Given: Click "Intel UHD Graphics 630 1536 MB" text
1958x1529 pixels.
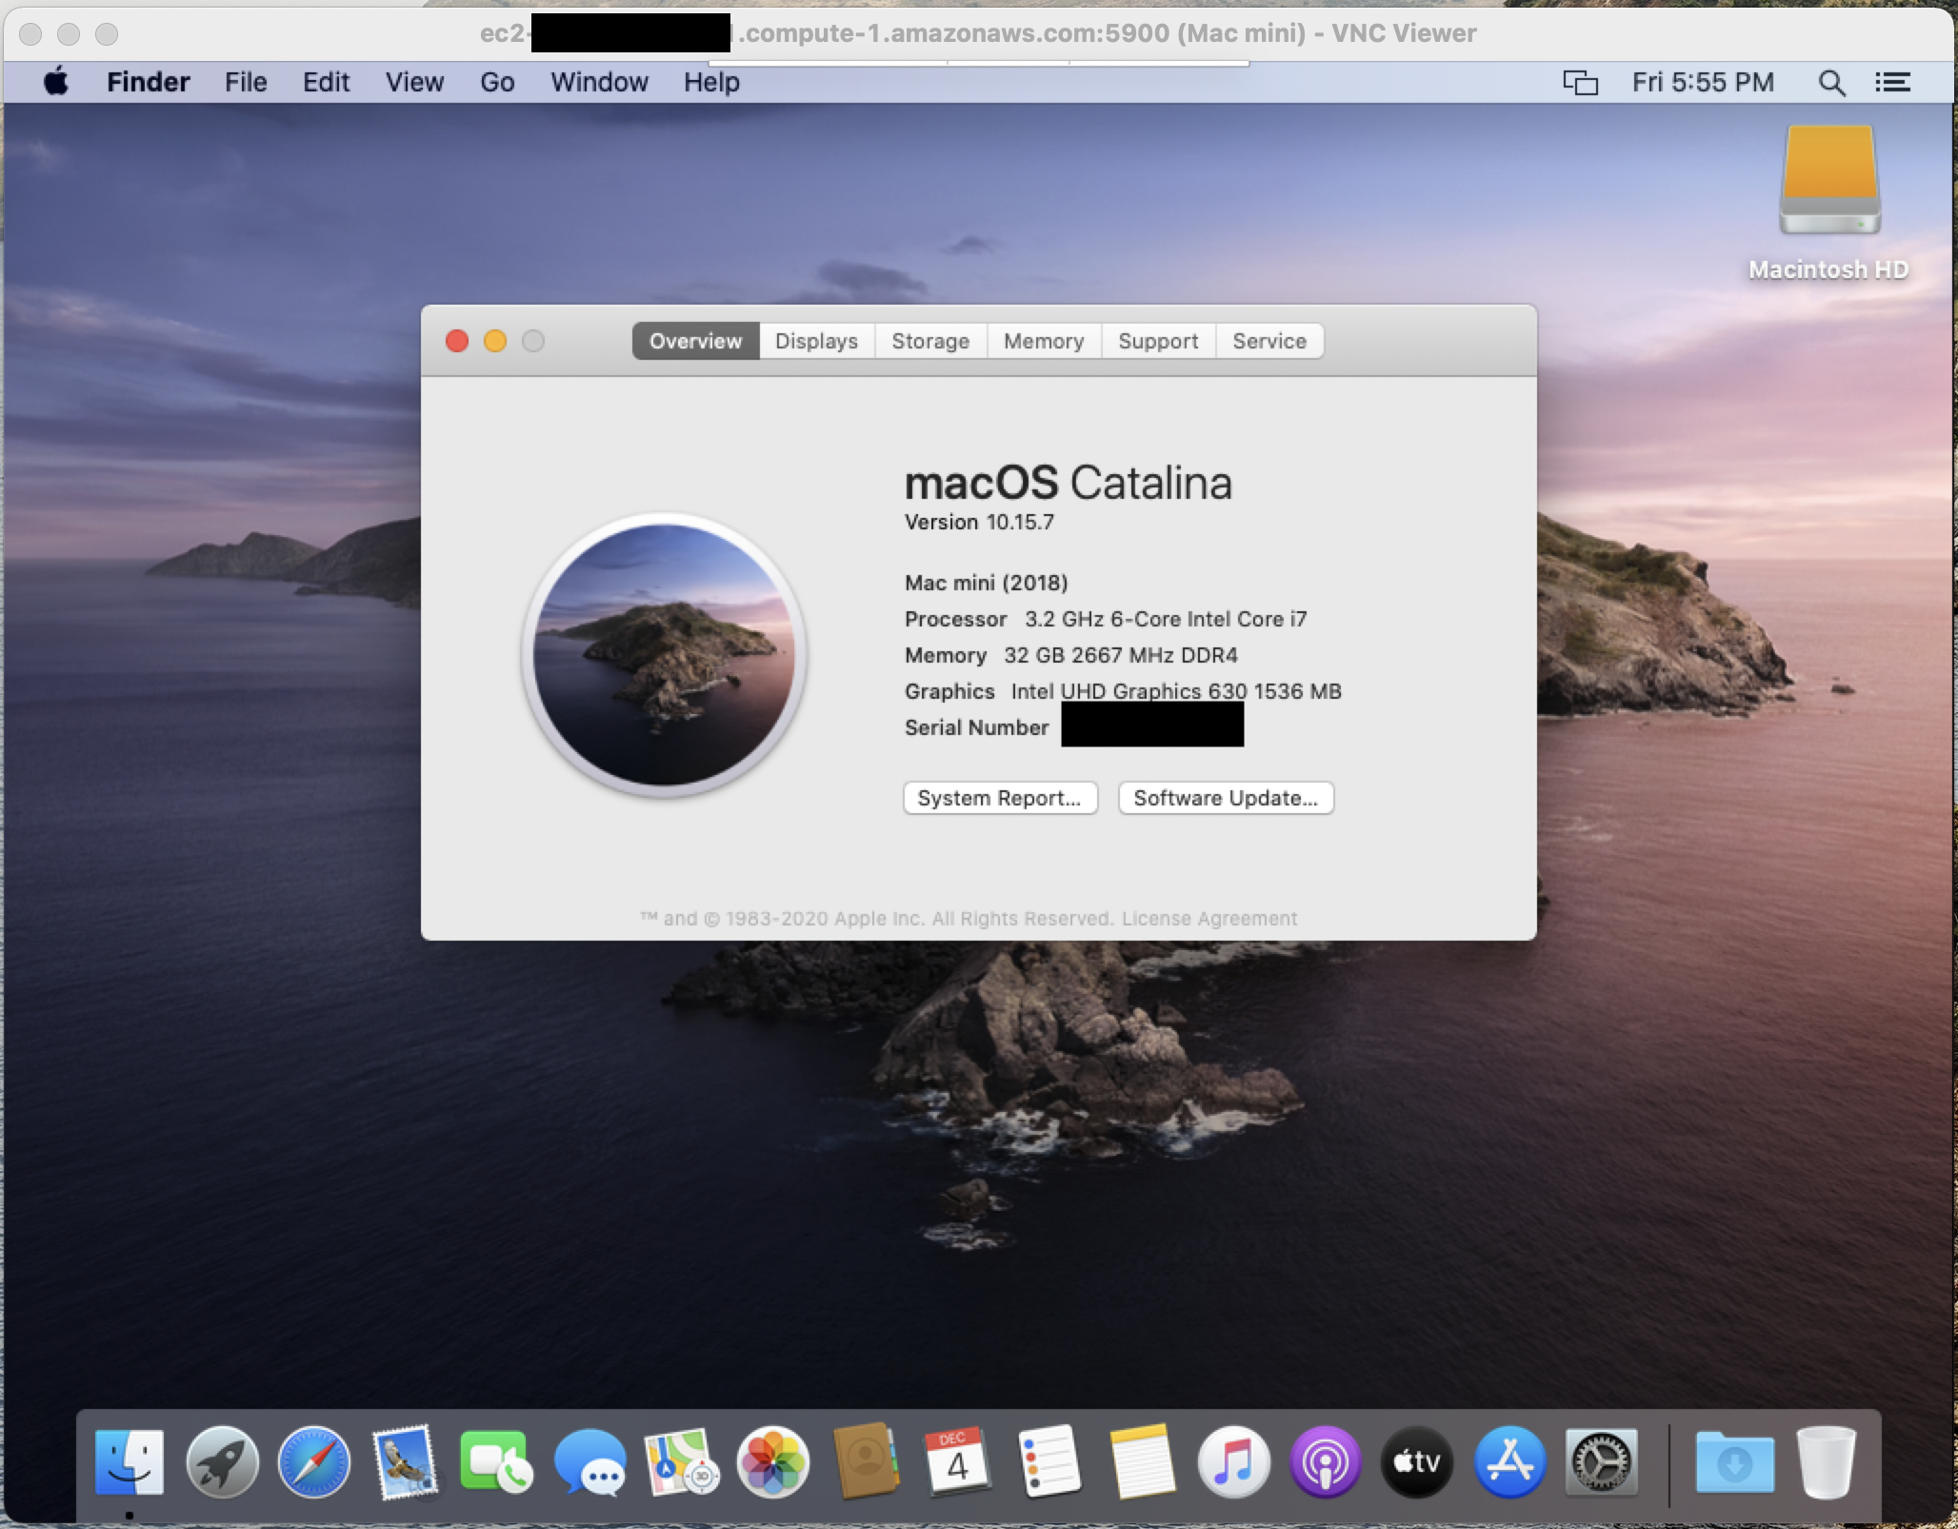Looking at the screenshot, I should [x=1176, y=691].
